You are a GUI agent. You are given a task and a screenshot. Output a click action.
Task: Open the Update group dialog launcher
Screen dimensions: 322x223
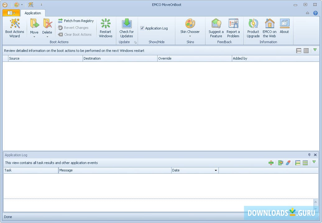click(x=135, y=42)
